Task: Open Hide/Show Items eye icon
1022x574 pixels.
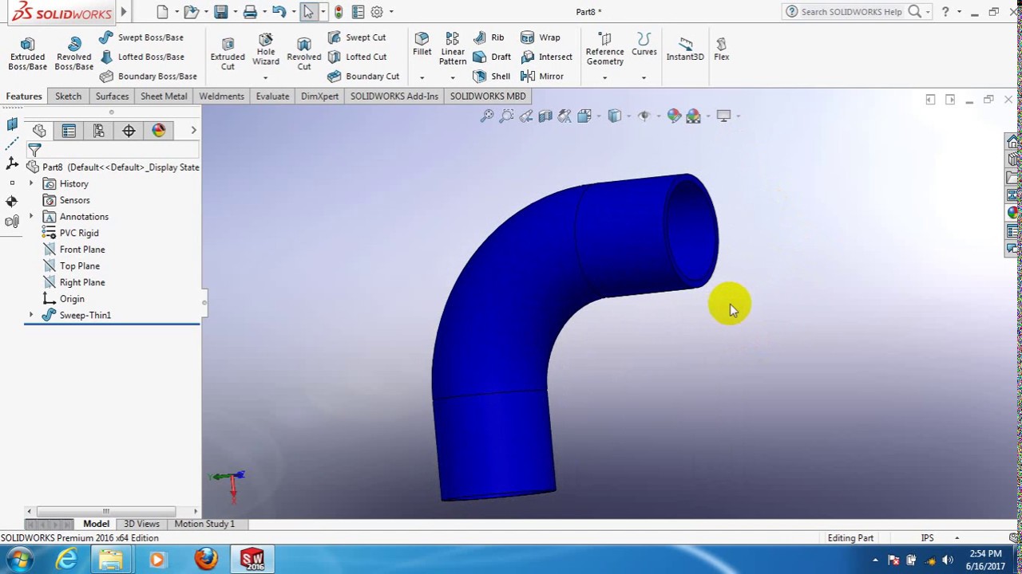Action: [644, 116]
